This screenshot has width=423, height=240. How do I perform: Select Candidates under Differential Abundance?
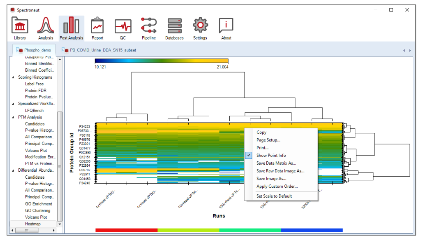pos(35,177)
